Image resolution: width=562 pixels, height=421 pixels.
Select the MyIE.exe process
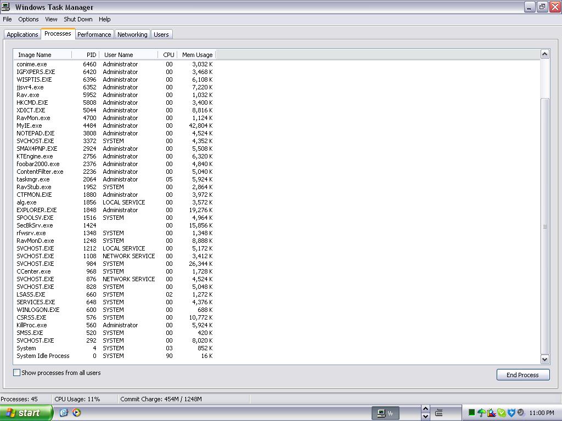tap(115, 126)
